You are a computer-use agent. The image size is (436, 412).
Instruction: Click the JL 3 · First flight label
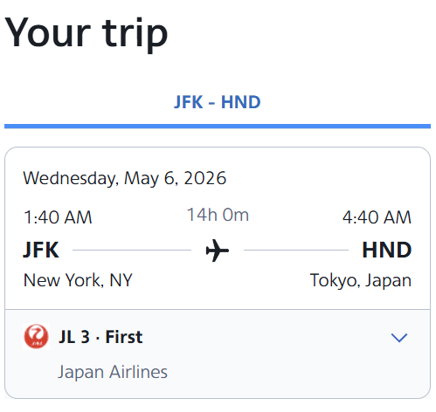tap(100, 337)
